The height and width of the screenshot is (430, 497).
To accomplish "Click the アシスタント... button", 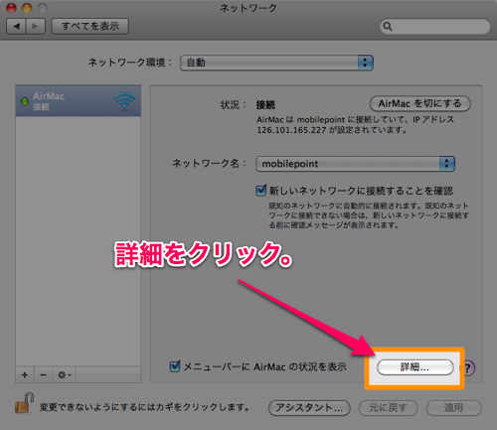I will [309, 407].
